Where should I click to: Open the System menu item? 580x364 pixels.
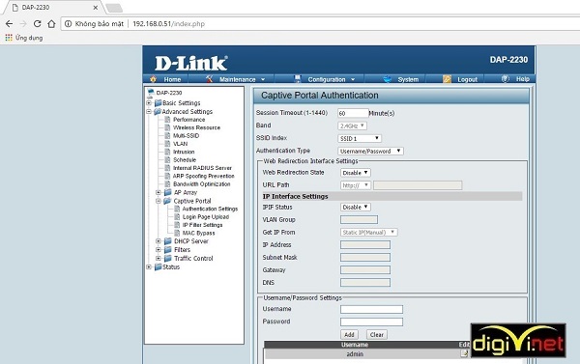coord(408,79)
